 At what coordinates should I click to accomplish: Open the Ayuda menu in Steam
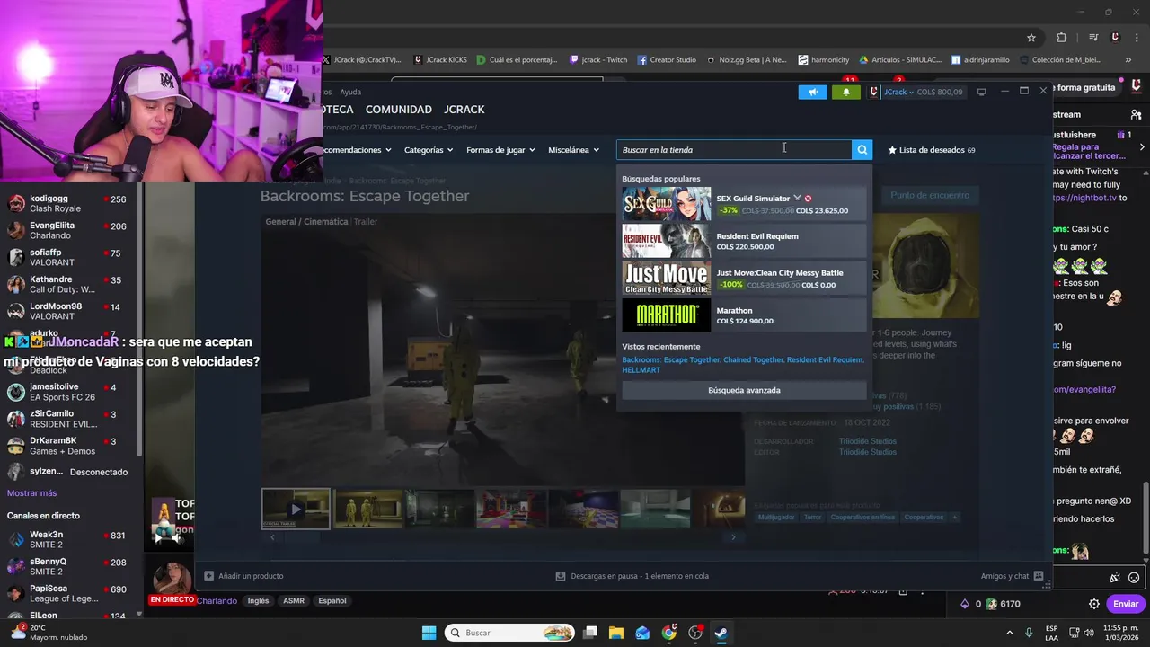tap(350, 92)
